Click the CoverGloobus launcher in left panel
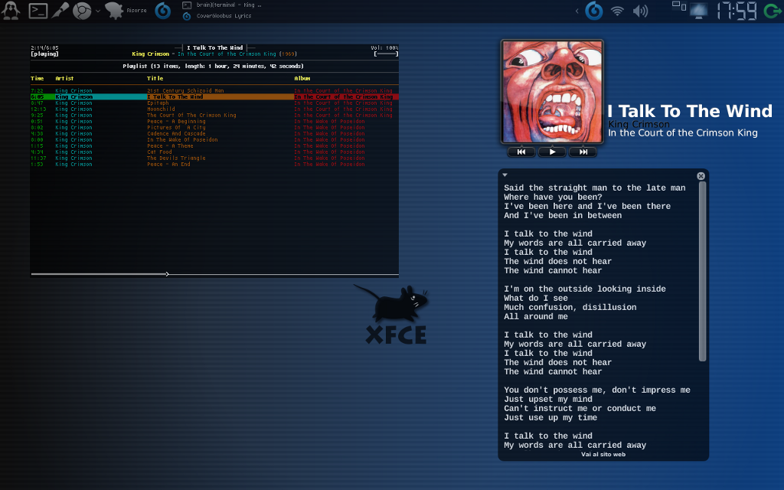784x490 pixels. 162,11
